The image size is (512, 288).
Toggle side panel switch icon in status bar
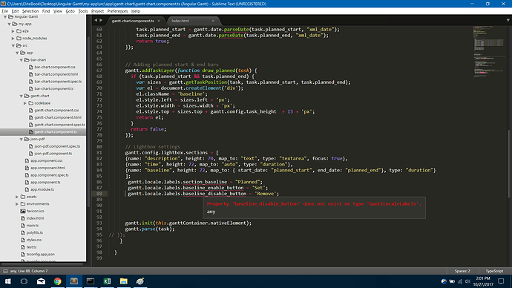5,271
